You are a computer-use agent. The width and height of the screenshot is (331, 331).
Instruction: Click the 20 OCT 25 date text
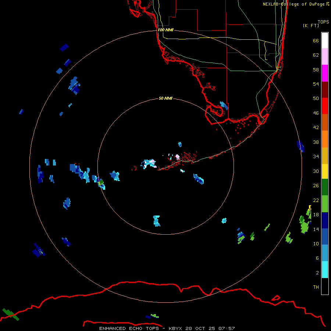200,328
